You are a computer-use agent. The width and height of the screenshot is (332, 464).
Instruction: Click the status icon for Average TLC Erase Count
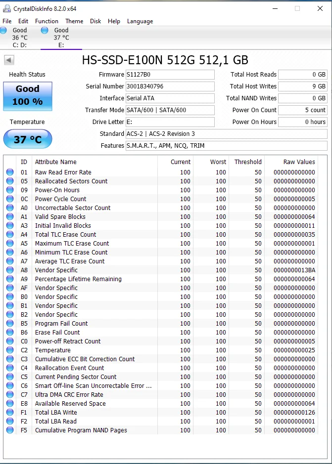(x=10, y=261)
